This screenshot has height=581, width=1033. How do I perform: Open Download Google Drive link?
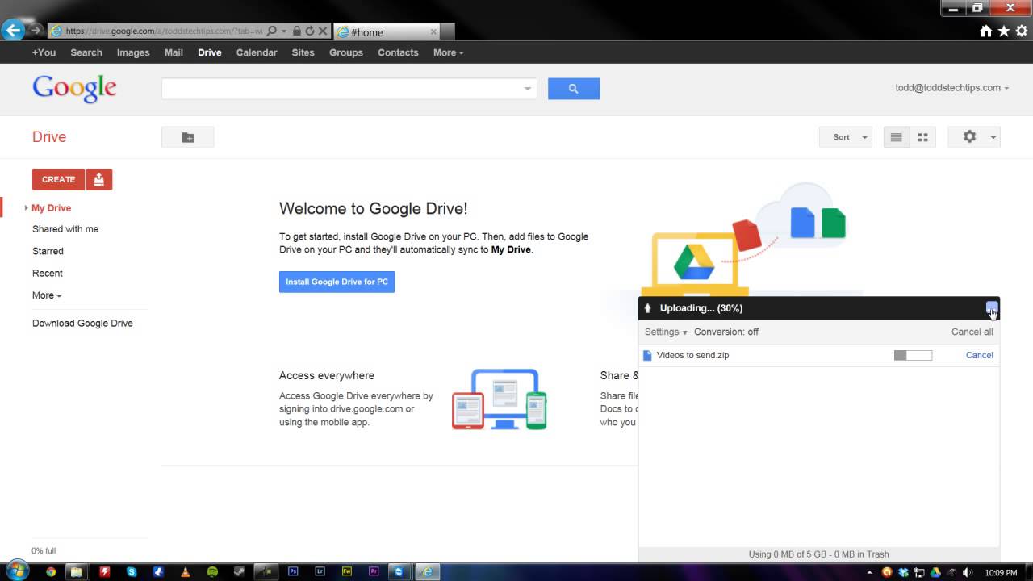click(x=82, y=323)
